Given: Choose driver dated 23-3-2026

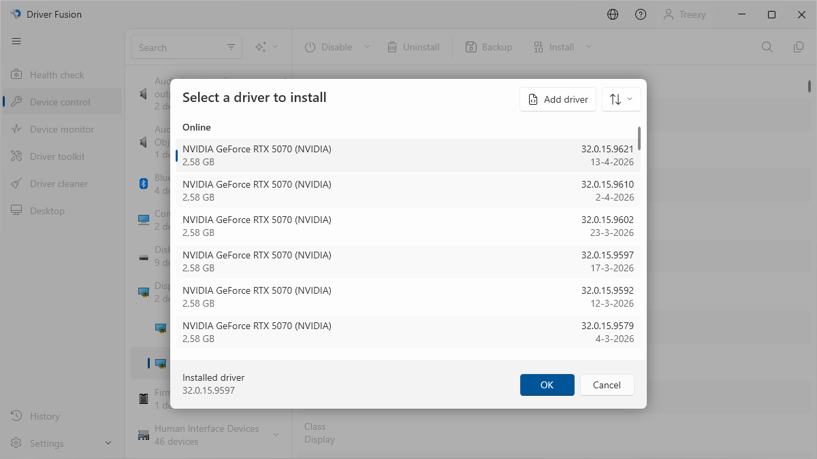Looking at the screenshot, I should 408,226.
